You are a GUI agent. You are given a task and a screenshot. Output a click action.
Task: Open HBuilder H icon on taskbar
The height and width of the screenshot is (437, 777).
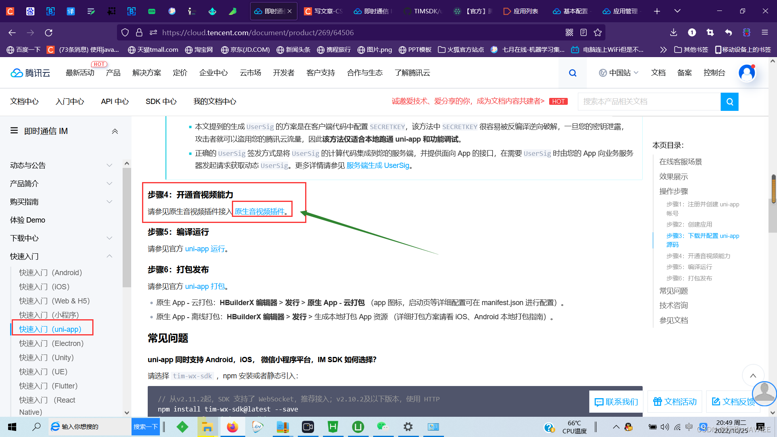(x=333, y=427)
